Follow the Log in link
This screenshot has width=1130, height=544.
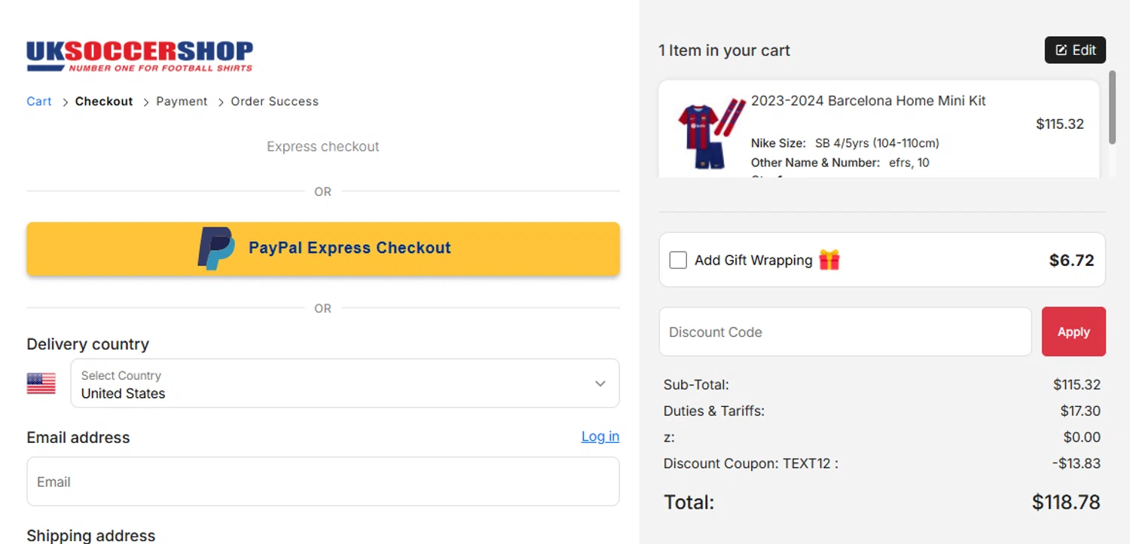(600, 436)
